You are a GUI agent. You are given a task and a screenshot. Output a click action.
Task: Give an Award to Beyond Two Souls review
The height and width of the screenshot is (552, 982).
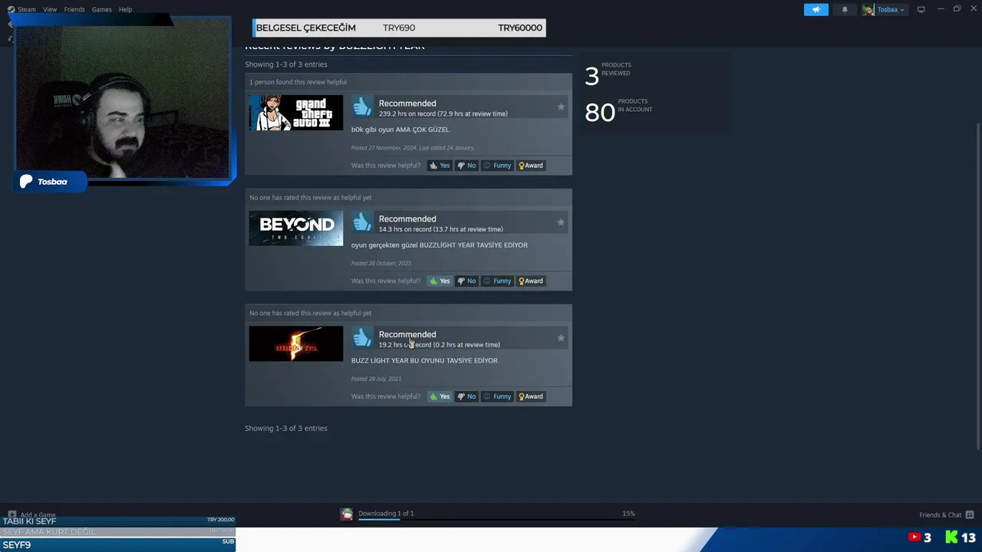click(x=531, y=281)
